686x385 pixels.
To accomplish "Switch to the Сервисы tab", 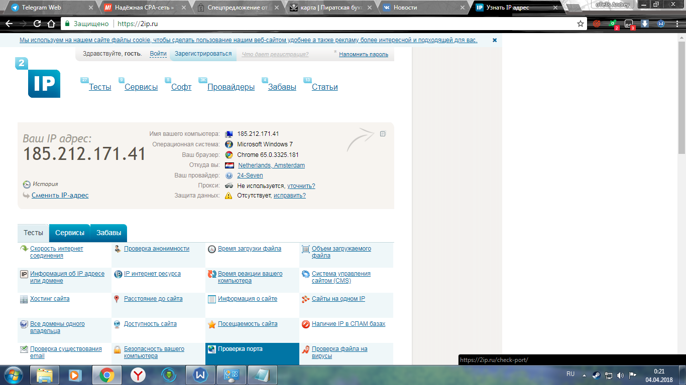I will tap(70, 233).
